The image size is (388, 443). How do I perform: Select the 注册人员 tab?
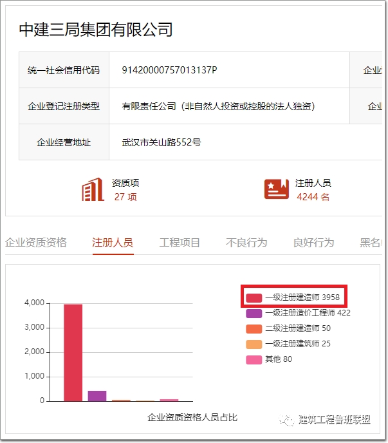113,242
